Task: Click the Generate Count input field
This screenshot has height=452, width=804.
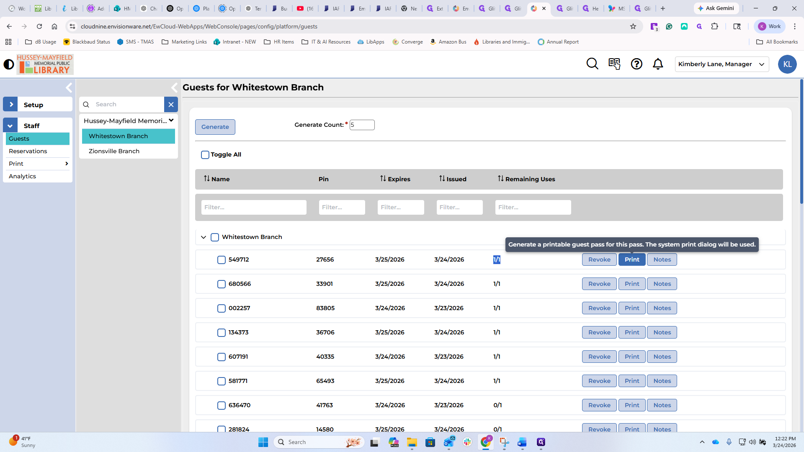Action: point(362,125)
